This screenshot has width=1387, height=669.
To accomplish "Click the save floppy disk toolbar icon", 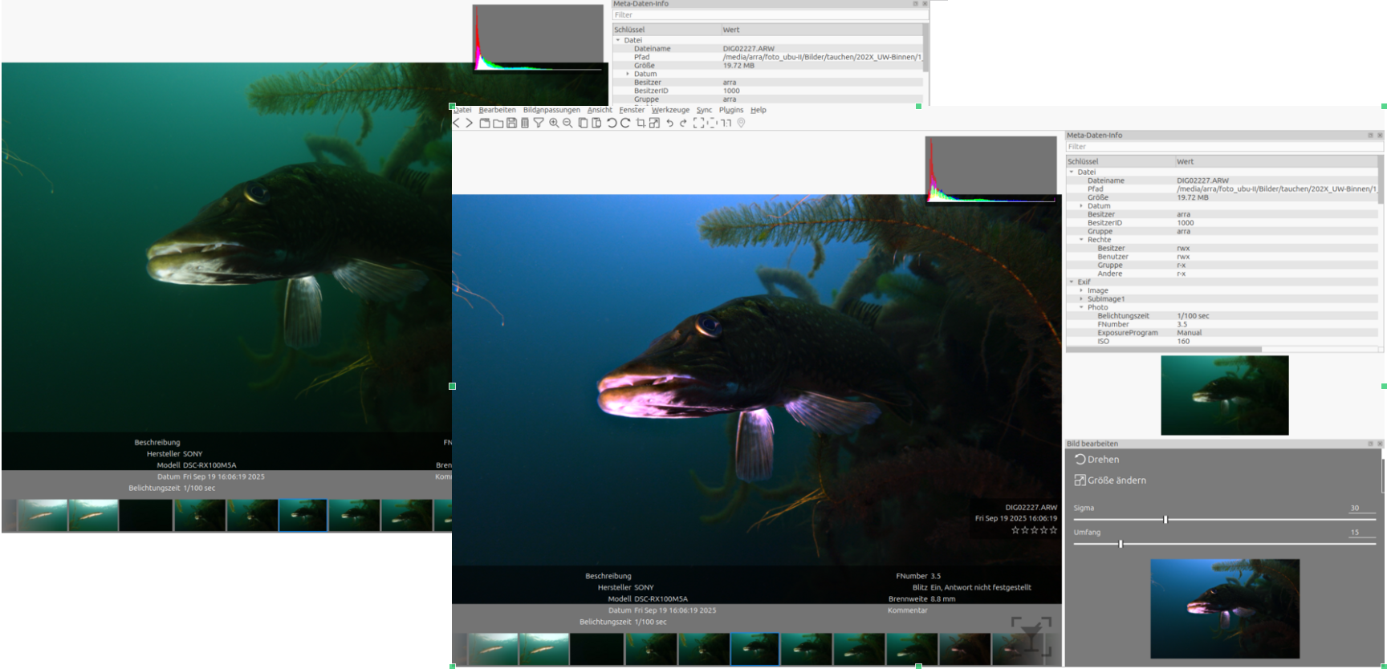I will coord(511,123).
